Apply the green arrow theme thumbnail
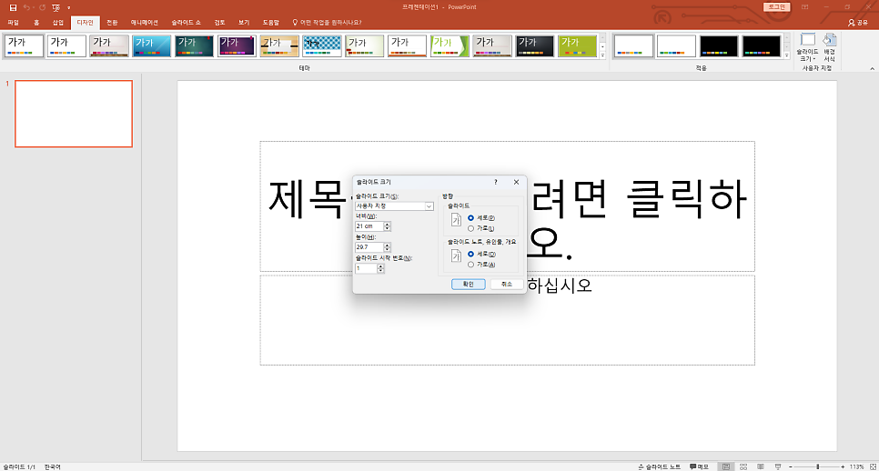Viewport: 879px width, 471px height. (450, 46)
